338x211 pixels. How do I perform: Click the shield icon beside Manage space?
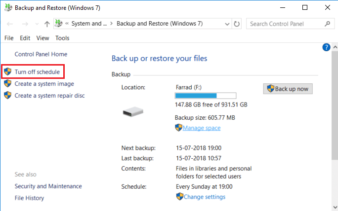[178, 128]
